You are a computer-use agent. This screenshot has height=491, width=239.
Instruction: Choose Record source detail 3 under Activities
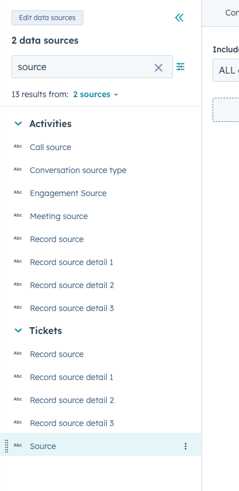point(72,308)
